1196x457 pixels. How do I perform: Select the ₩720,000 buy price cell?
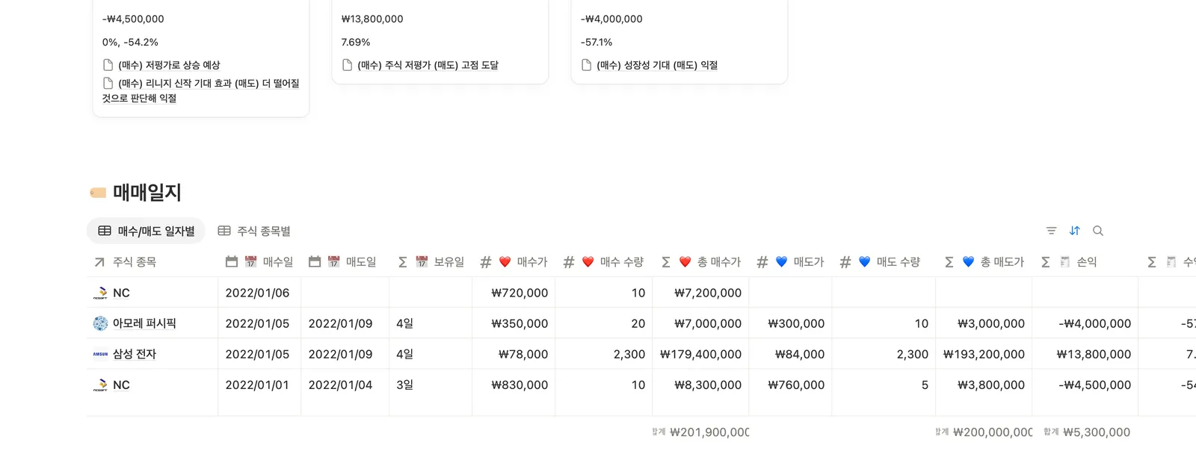pos(514,293)
